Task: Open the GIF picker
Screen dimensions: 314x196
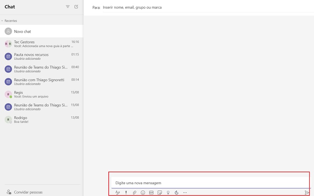Action: (x=151, y=192)
